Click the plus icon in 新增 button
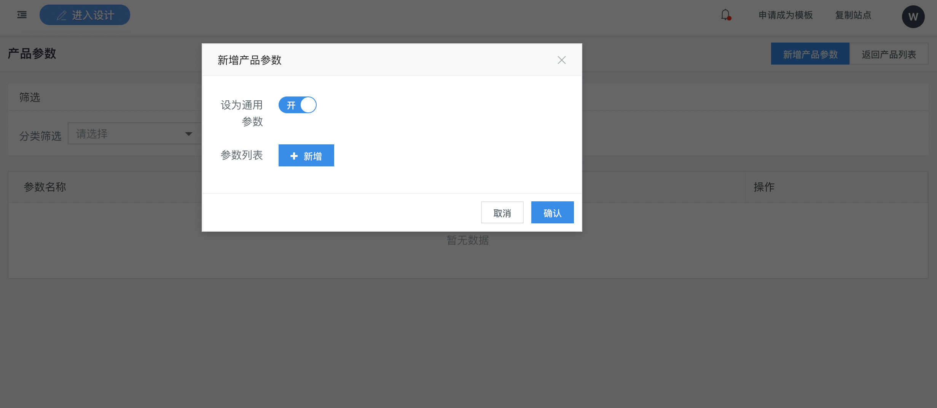937x408 pixels. [x=294, y=156]
